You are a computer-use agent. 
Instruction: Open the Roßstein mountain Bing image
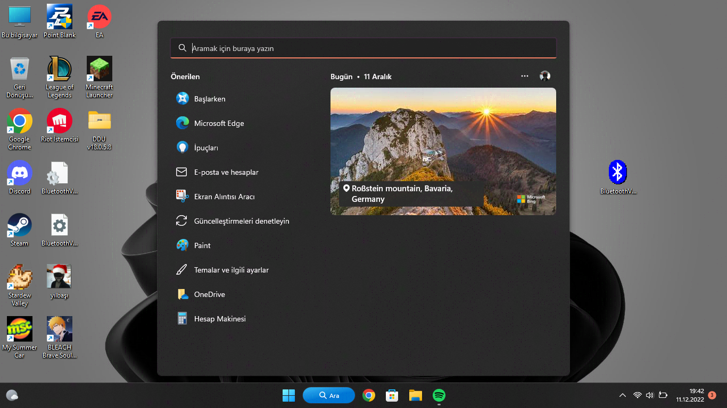point(443,151)
